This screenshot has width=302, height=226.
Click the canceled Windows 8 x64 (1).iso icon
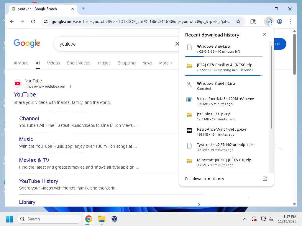coord(189,84)
